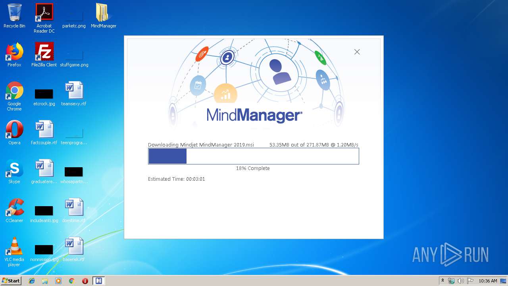Click Show desktop button in tray

point(503,281)
